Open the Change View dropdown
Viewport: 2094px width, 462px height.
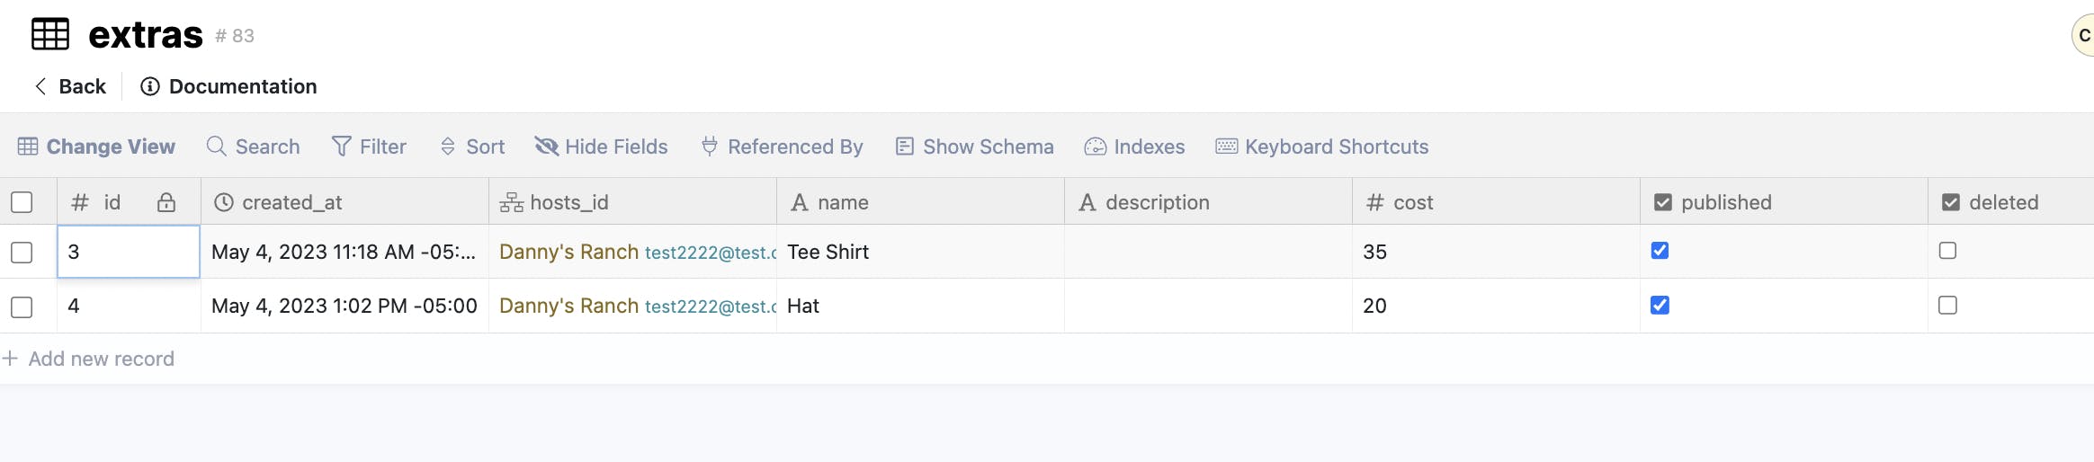tap(97, 147)
